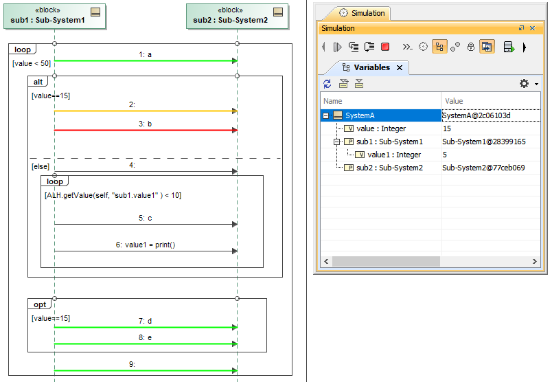
Task: Close the Variables tab
Action: coord(400,67)
